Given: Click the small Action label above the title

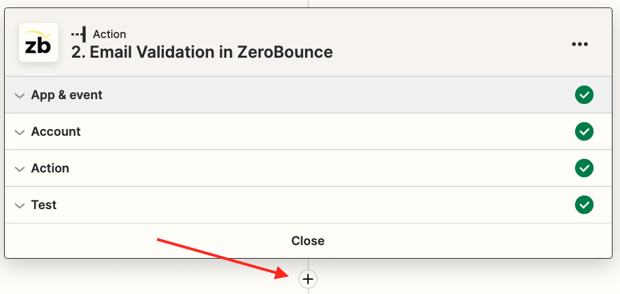Looking at the screenshot, I should coord(109,34).
